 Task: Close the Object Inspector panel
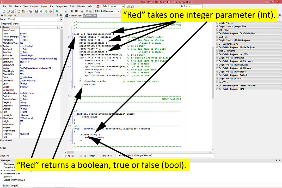pyautogui.click(x=61, y=15)
